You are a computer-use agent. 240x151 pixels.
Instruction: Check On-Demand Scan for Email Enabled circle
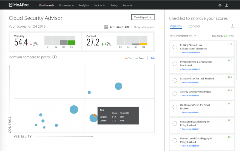(175, 107)
